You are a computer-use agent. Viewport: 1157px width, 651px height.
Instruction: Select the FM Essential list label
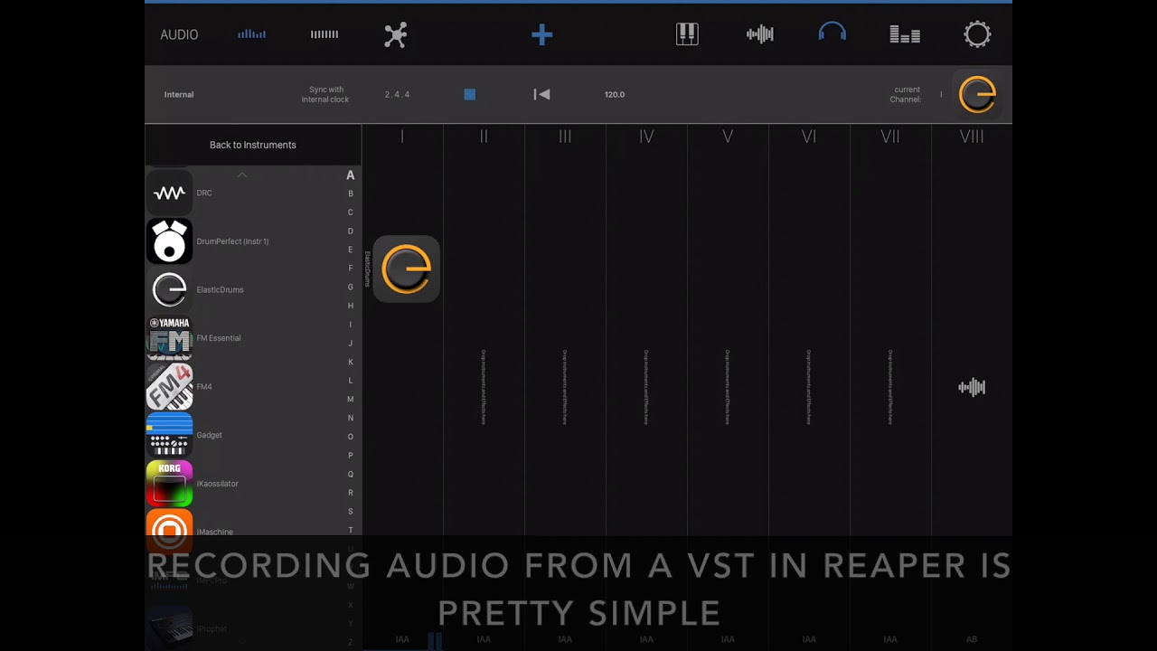click(x=219, y=338)
